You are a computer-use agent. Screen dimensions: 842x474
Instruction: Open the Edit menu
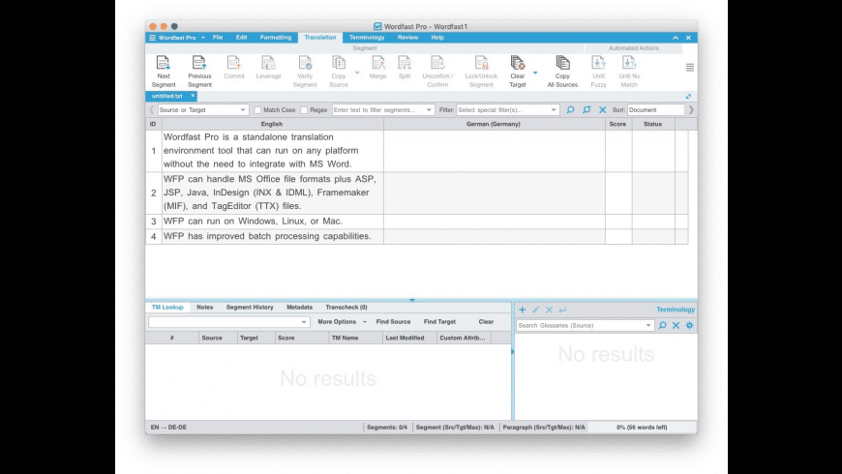pyautogui.click(x=241, y=38)
